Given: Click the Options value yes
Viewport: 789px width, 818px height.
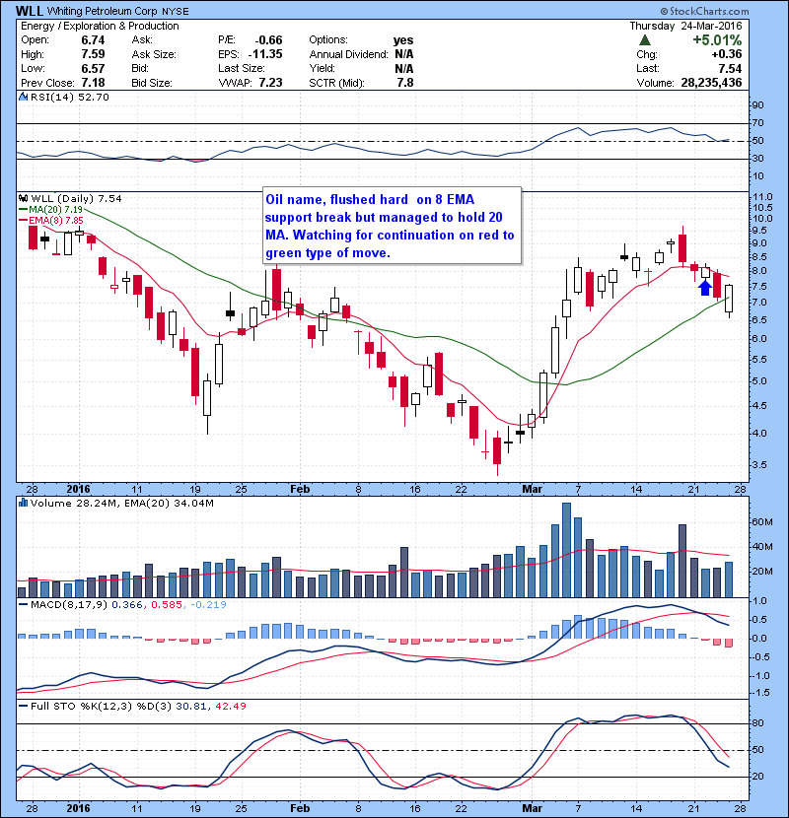Looking at the screenshot, I should (x=403, y=40).
